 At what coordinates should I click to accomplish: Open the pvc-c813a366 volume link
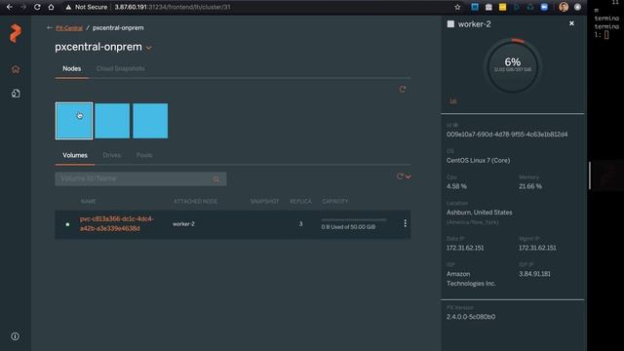[117, 223]
